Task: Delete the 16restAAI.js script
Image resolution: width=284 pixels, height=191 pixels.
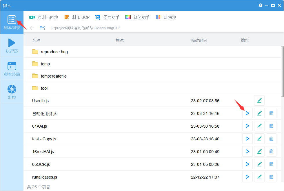Action: click(271, 151)
